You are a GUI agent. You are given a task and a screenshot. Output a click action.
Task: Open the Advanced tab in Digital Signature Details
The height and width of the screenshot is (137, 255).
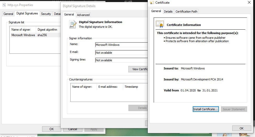83,15
